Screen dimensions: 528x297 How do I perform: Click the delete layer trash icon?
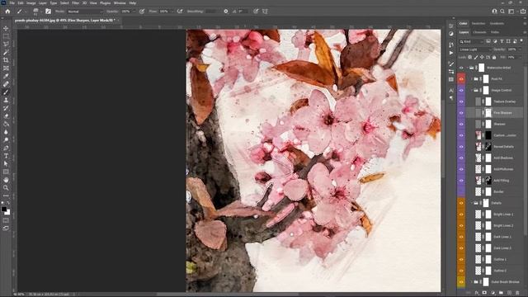click(517, 293)
